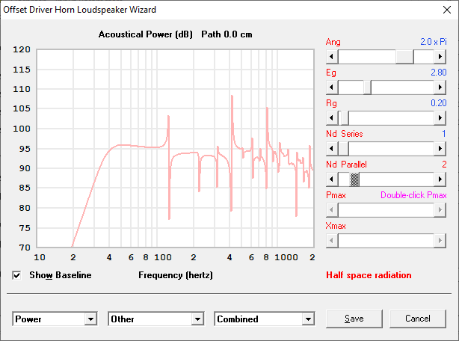Viewport: 459px width, 341px height.
Task: Click the Pmax slider right arrow
Action: 440,210
